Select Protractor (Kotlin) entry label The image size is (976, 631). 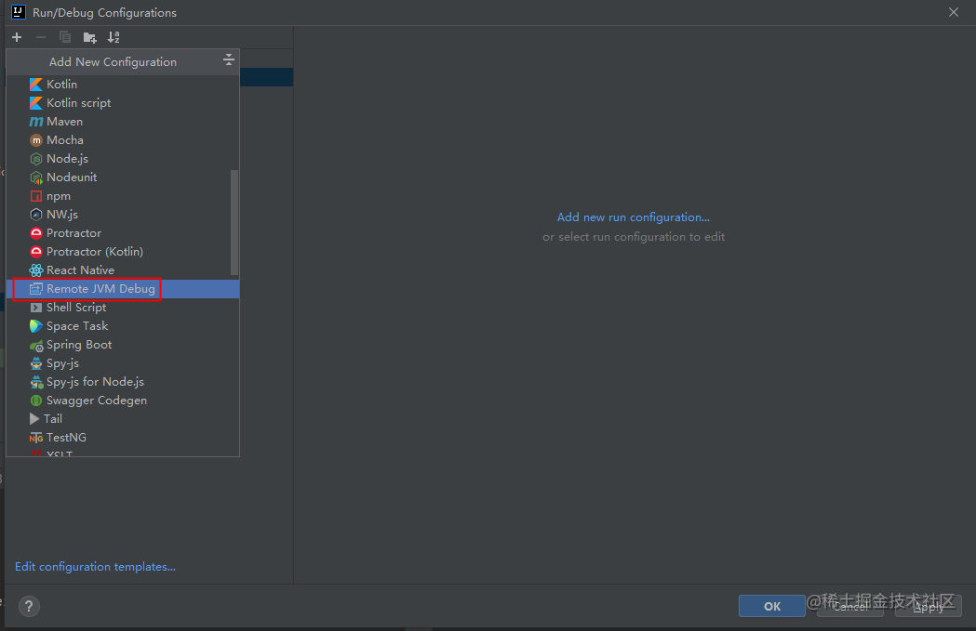click(95, 252)
